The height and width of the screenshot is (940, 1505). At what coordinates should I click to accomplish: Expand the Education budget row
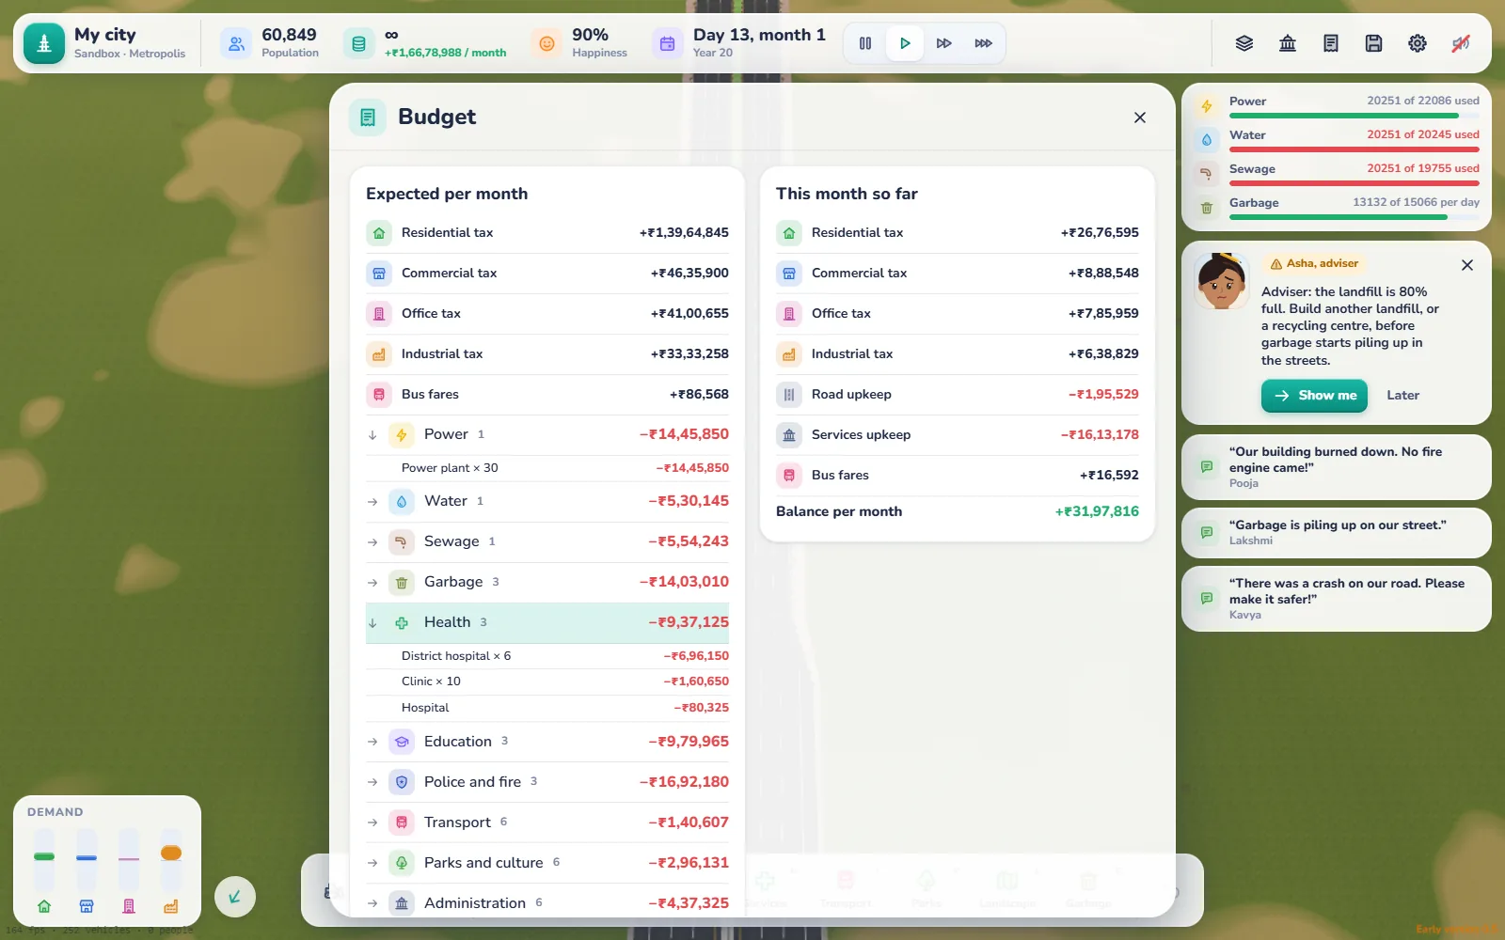tap(547, 742)
